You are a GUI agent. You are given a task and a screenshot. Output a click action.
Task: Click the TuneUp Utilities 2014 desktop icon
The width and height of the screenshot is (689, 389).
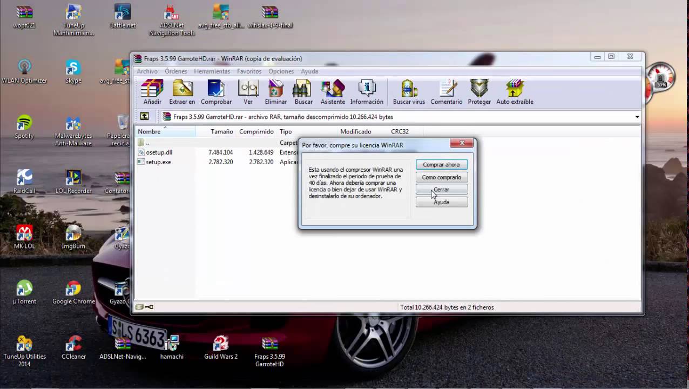click(24, 351)
